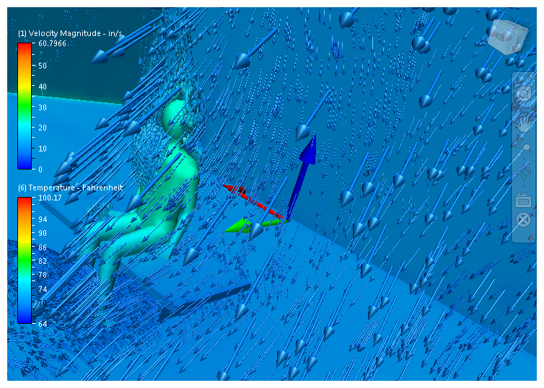Click the temperature legend value 94
This screenshot has height=388, width=544.
pyautogui.click(x=43, y=219)
